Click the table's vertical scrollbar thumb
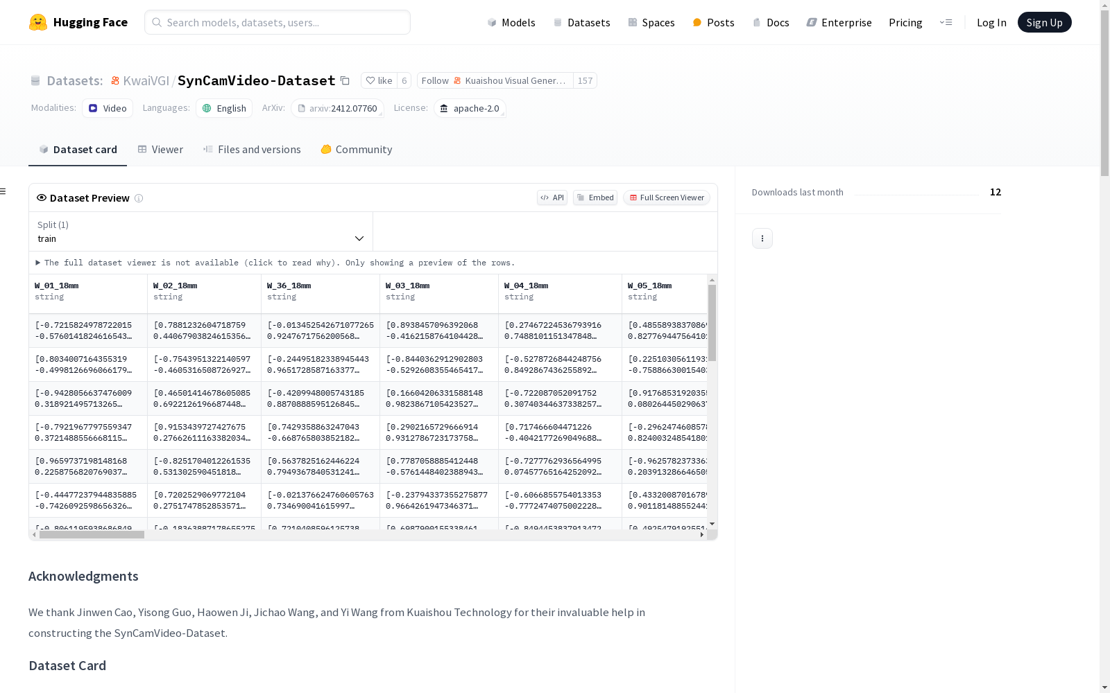 [x=712, y=322]
